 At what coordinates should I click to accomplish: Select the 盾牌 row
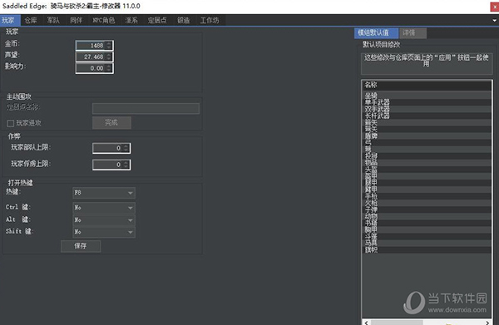(427, 135)
